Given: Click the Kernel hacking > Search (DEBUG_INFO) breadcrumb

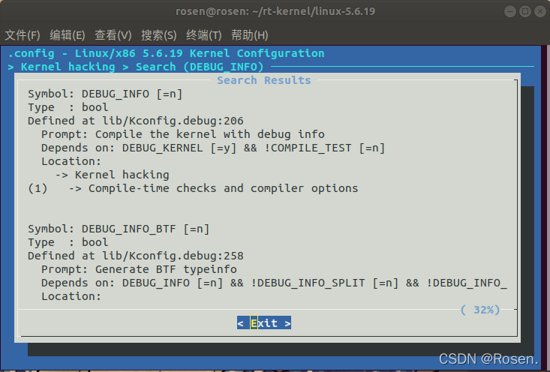Looking at the screenshot, I should tap(135, 67).
